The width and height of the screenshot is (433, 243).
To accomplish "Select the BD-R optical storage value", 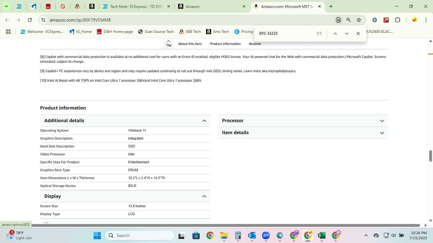I will coord(132,186).
